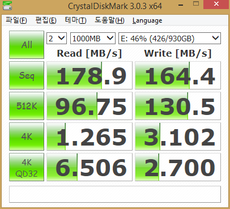Click the empty comment text field at bottom
Image resolution: width=230 pixels, height=209 pixels.
(x=115, y=194)
